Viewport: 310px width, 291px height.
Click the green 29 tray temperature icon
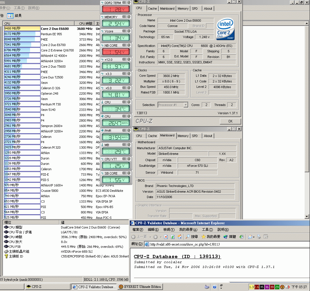(277, 287)
